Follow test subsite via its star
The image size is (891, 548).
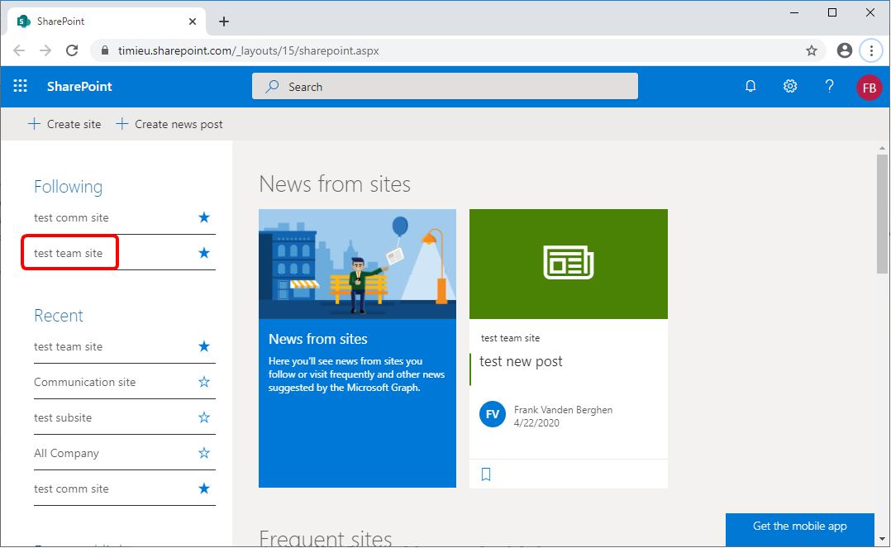[x=204, y=418]
